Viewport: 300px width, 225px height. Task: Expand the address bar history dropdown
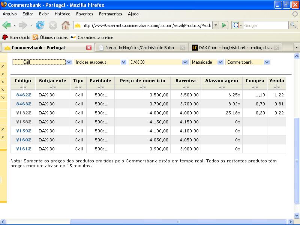click(216, 25)
